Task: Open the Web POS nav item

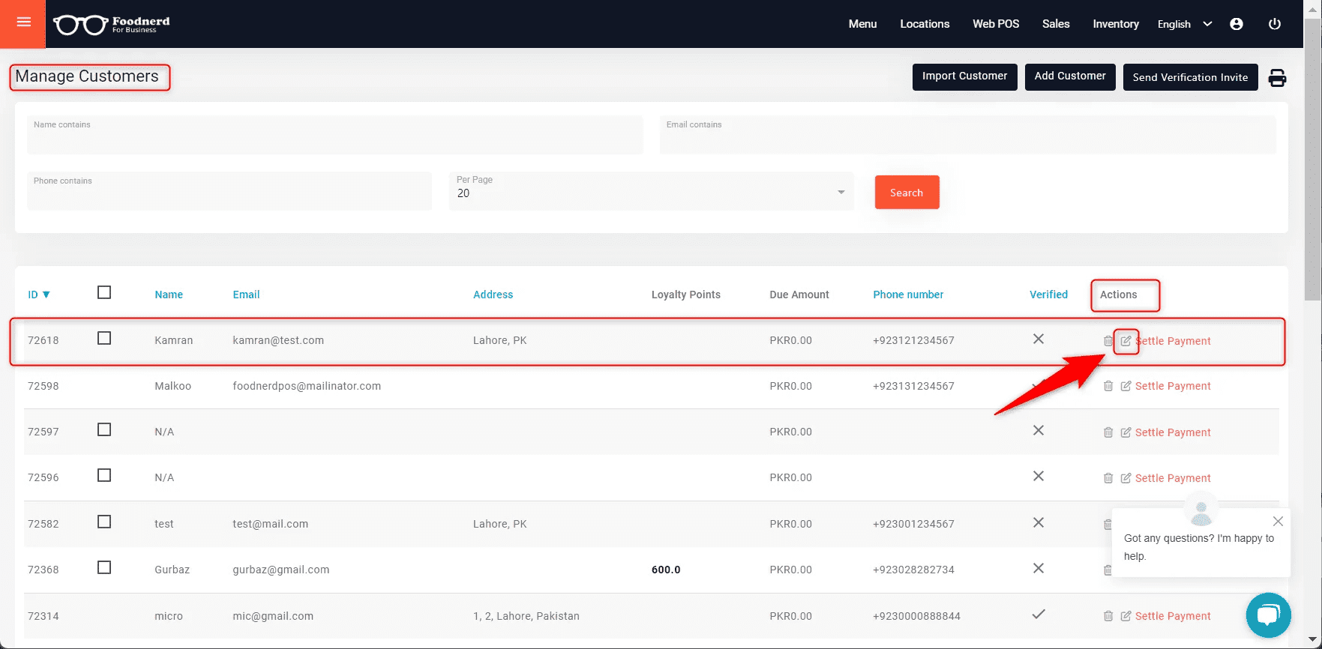Action: pyautogui.click(x=996, y=24)
